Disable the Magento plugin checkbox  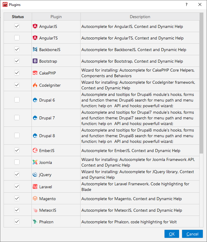tap(17, 198)
